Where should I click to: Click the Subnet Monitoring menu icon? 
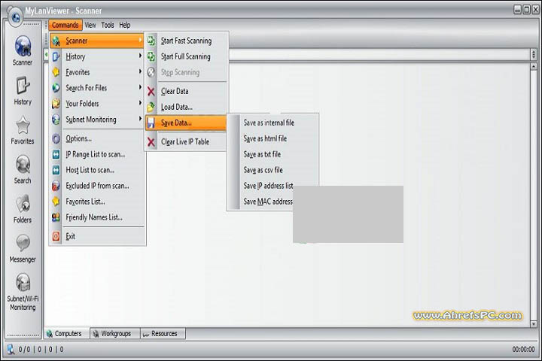tap(56, 120)
